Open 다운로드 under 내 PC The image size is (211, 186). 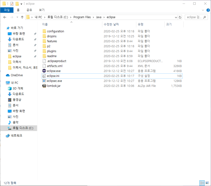(18, 94)
